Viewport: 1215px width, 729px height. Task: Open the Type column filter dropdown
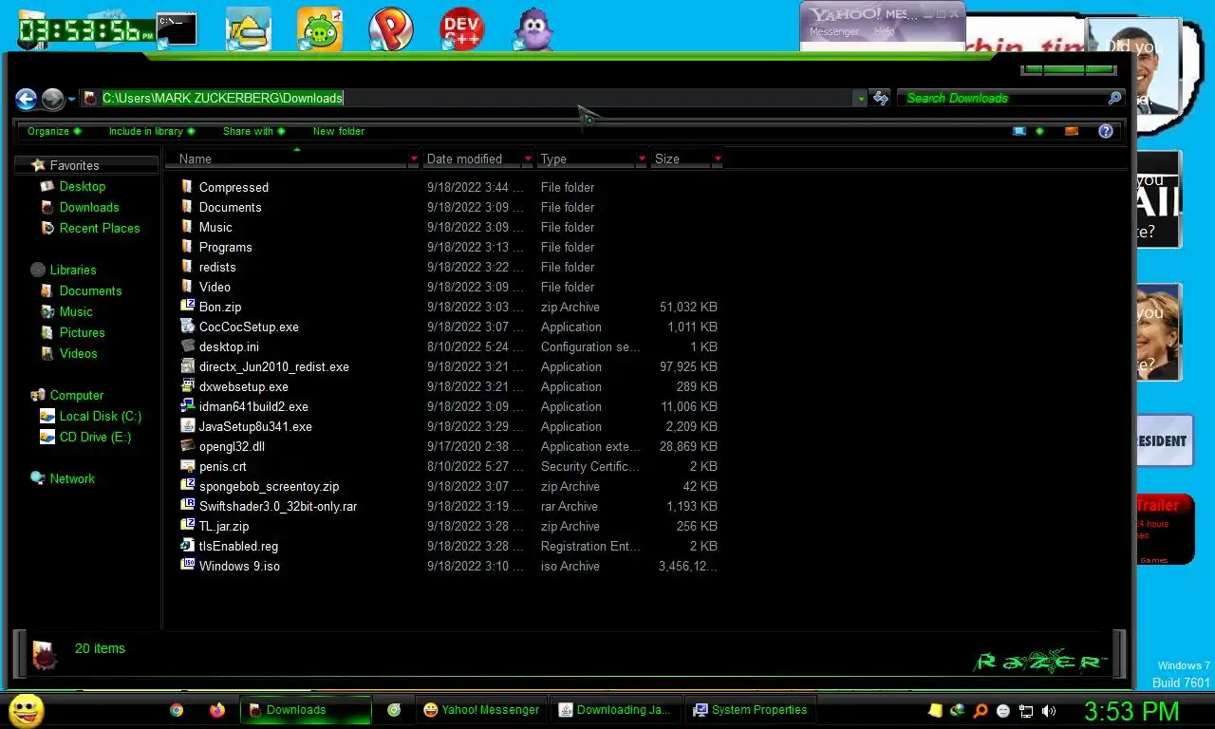point(642,159)
